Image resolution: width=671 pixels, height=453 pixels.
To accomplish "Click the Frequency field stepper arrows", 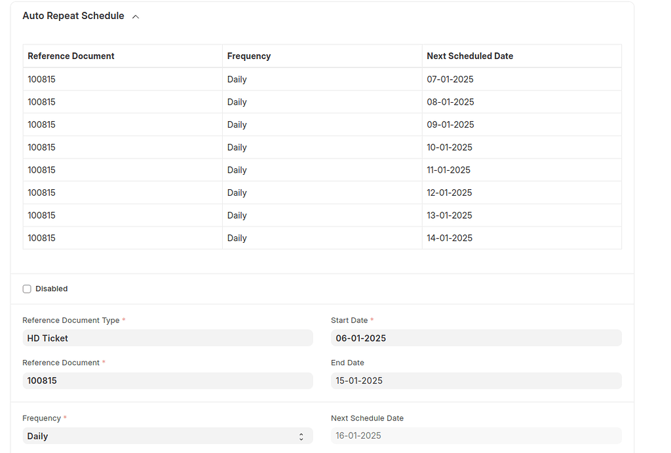I will point(301,436).
